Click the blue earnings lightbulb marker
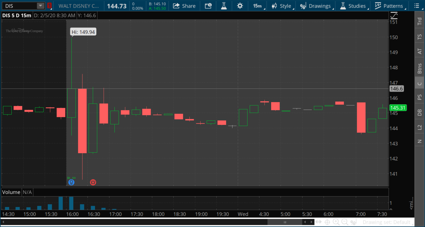 point(71,182)
